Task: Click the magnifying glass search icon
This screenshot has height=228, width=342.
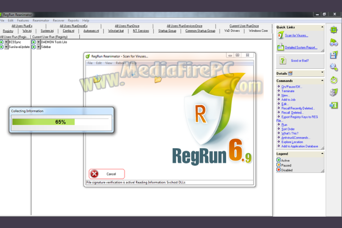Action: coord(334,67)
